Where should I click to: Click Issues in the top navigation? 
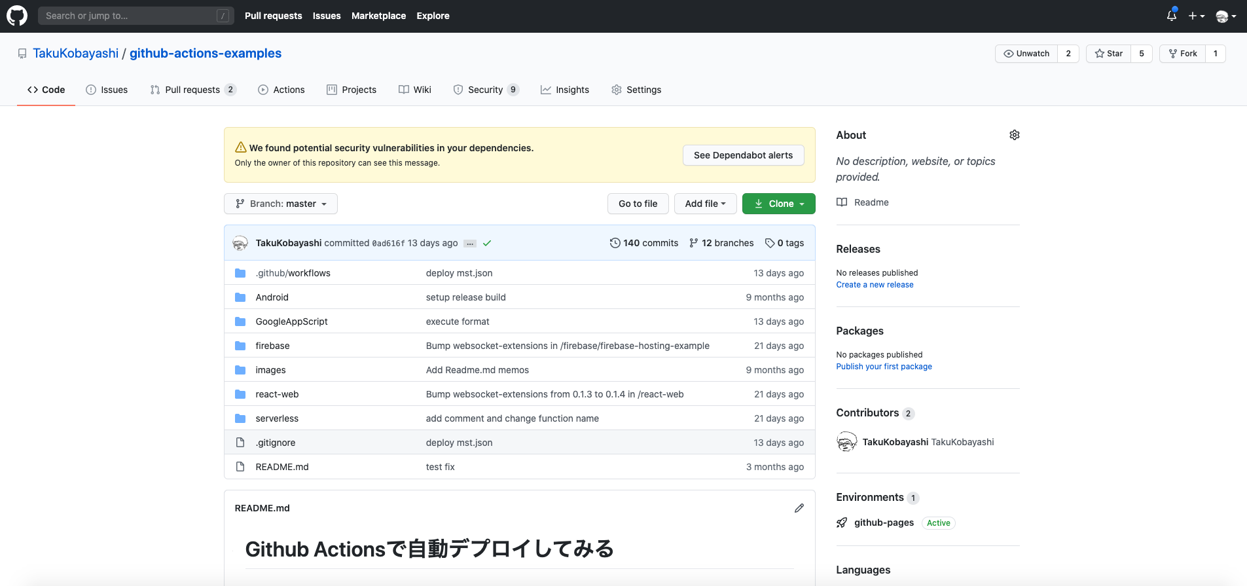point(327,16)
